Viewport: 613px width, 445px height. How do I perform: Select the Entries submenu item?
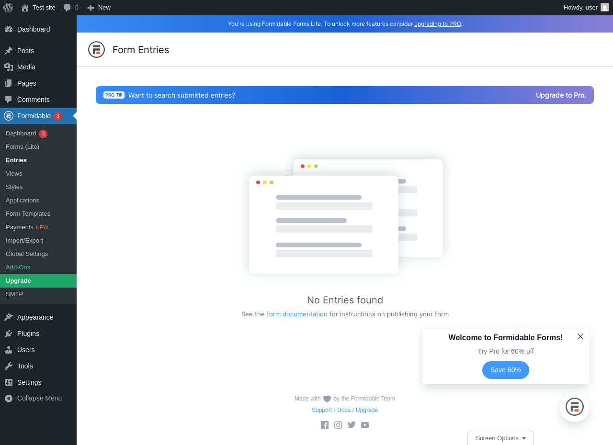(38, 160)
